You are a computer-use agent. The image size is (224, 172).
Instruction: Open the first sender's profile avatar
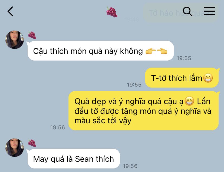[15, 39]
